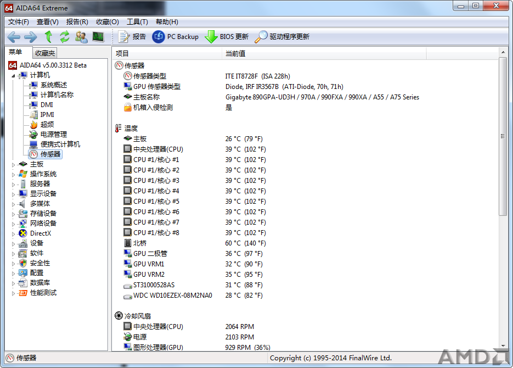
Task: Click the 冷却风扇 fan section icon
Action: pyautogui.click(x=119, y=316)
